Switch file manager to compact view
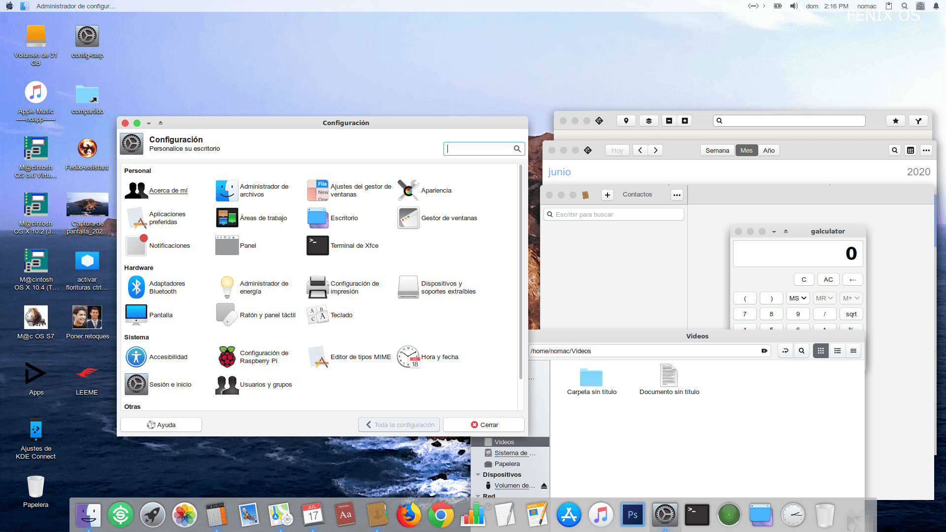The image size is (946, 532). tap(853, 351)
